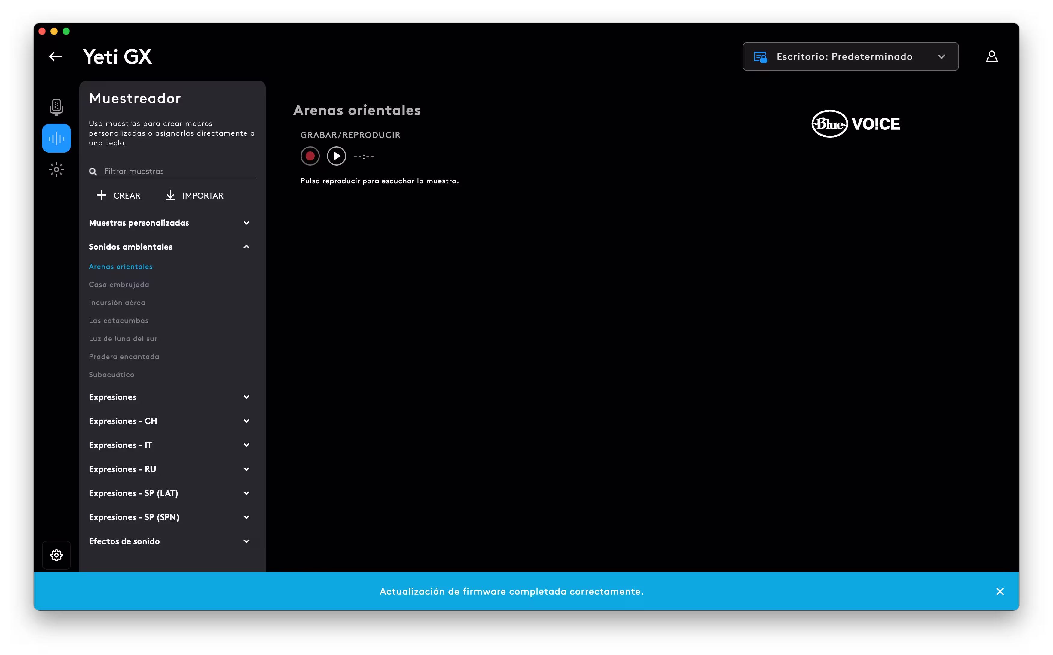1053x655 pixels.
Task: Go back with the left arrow
Action: [x=55, y=56]
